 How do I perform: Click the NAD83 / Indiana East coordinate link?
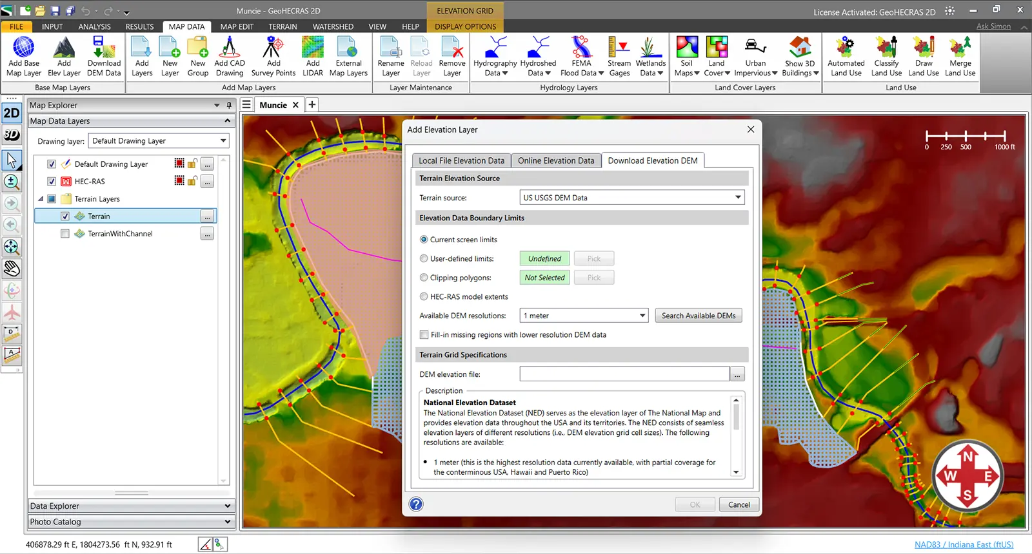pyautogui.click(x=964, y=544)
